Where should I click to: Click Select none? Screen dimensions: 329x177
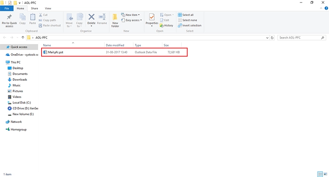pos(188,20)
